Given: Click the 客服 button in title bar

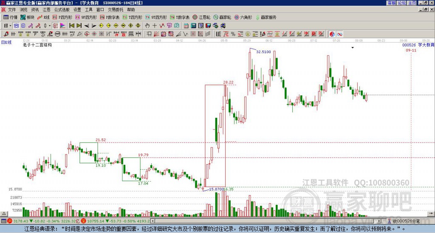Looking at the screenshot, I should tap(392, 3).
